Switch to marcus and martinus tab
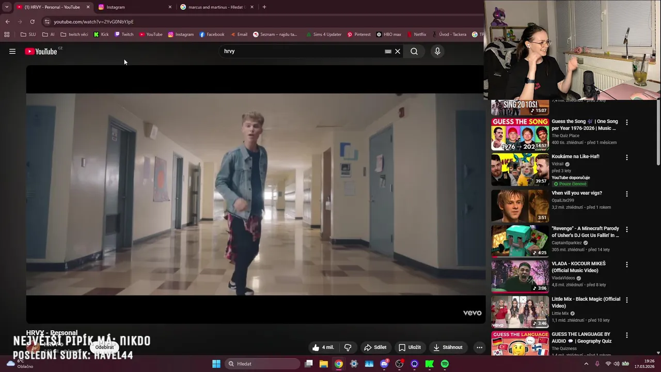 click(216, 7)
